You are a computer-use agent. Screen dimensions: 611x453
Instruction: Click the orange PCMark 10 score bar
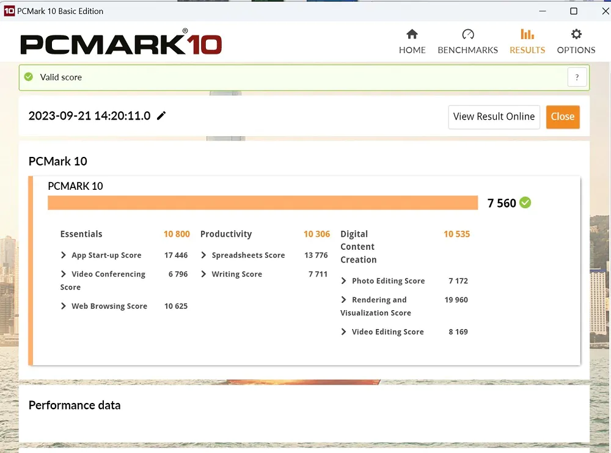[x=263, y=203]
